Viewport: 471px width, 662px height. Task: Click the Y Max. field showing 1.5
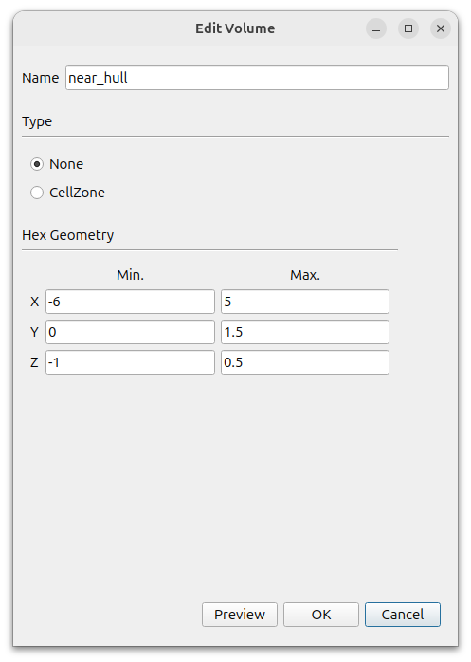click(x=305, y=332)
